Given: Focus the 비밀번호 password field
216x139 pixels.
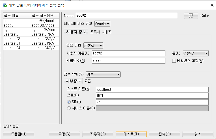Looking at the screenshot, I should point(129,61).
